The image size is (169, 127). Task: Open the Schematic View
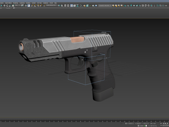77,6
